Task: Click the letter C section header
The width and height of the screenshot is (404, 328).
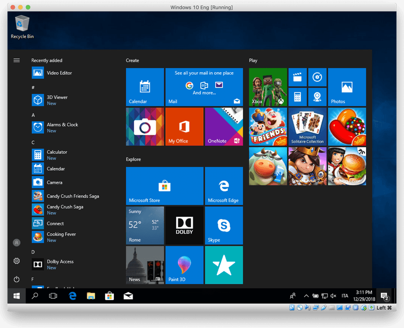Action: [x=33, y=142]
